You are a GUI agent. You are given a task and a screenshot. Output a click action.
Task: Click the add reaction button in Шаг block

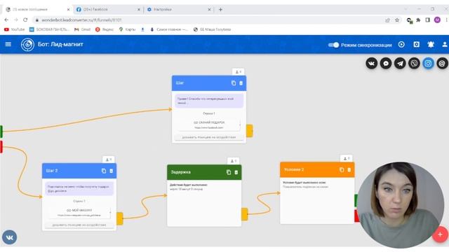click(209, 137)
